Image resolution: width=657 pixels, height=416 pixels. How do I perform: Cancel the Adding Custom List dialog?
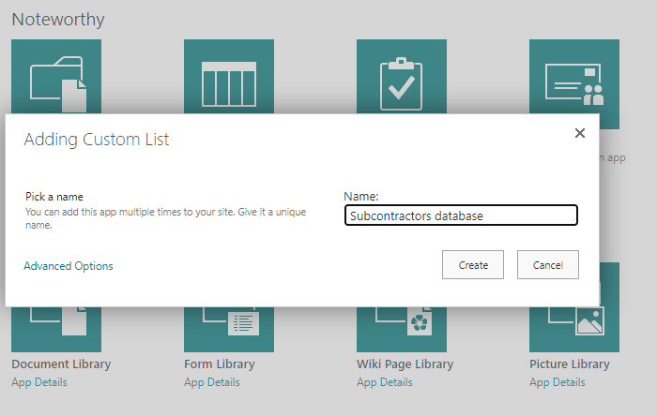click(x=547, y=264)
